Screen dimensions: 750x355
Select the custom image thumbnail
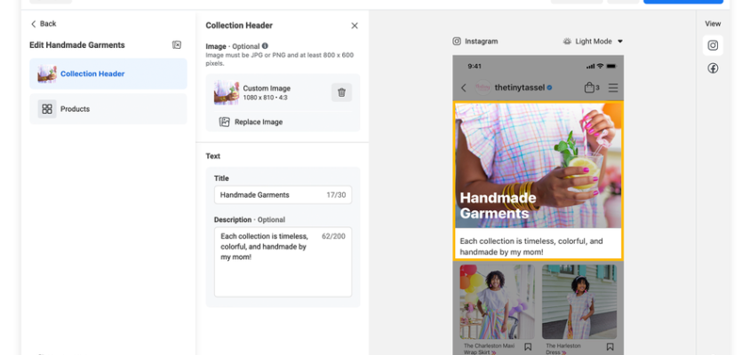[227, 92]
